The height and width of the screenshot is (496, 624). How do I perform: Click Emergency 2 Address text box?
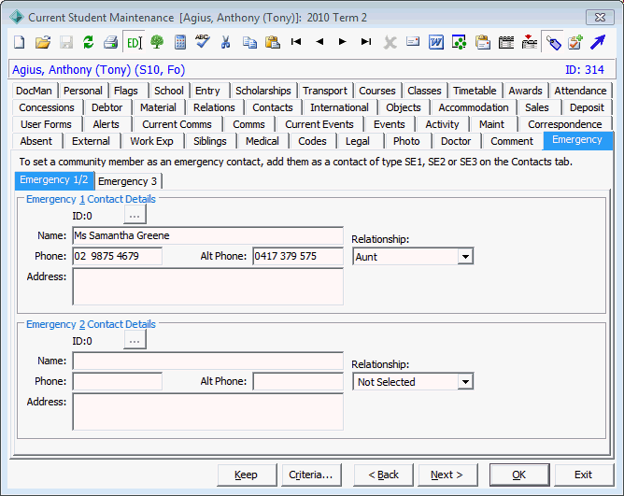click(207, 412)
